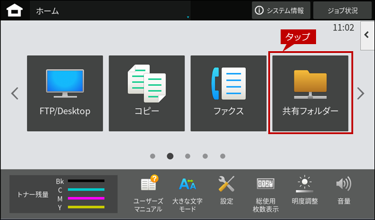Open the ホーム title bar dropdown
Viewport: 375px width, 220px height.
pos(110,11)
